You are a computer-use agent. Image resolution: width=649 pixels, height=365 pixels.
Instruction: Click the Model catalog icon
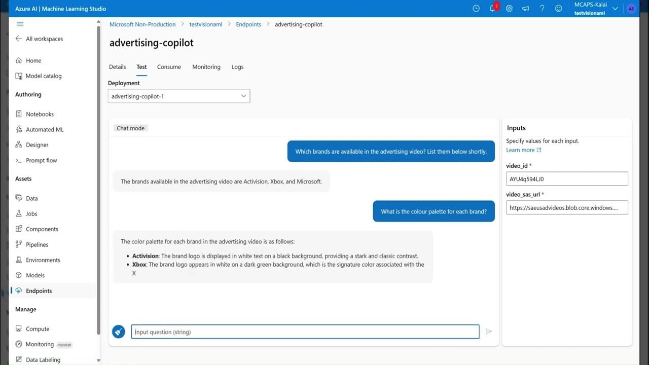click(x=19, y=76)
